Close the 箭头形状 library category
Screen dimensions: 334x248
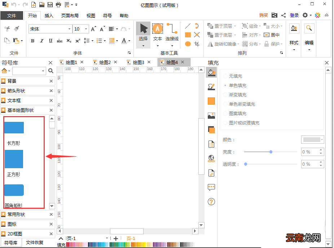(51, 91)
